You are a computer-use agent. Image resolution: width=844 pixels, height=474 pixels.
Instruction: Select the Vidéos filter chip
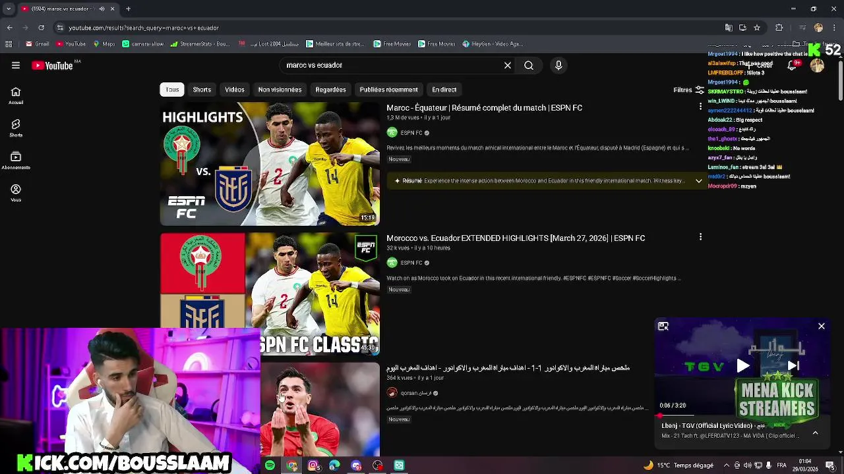click(x=235, y=90)
